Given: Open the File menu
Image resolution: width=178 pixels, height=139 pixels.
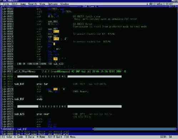Looking at the screenshot, I should [x=6, y=4].
